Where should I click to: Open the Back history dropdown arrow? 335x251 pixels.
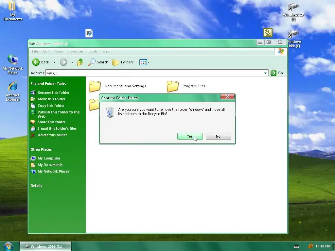55,62
